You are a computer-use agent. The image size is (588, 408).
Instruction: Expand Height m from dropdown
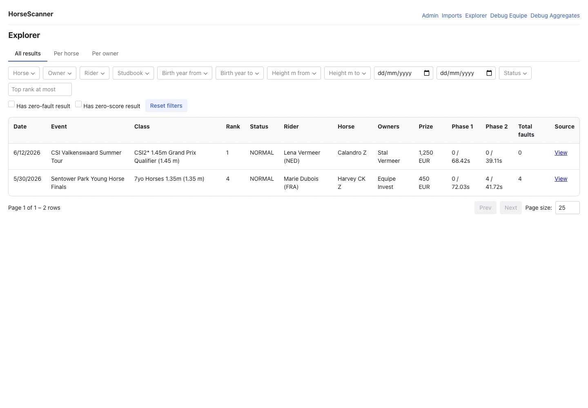pos(294,73)
